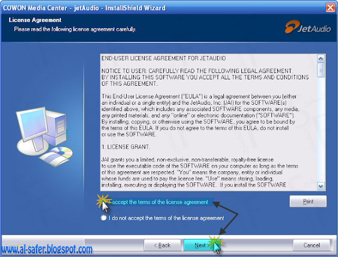Viewport: 338px width, 257px height.
Task: Click the END-USER LICENSE AGREEMENT FOR JETAUDIO heading
Action: click(164, 58)
